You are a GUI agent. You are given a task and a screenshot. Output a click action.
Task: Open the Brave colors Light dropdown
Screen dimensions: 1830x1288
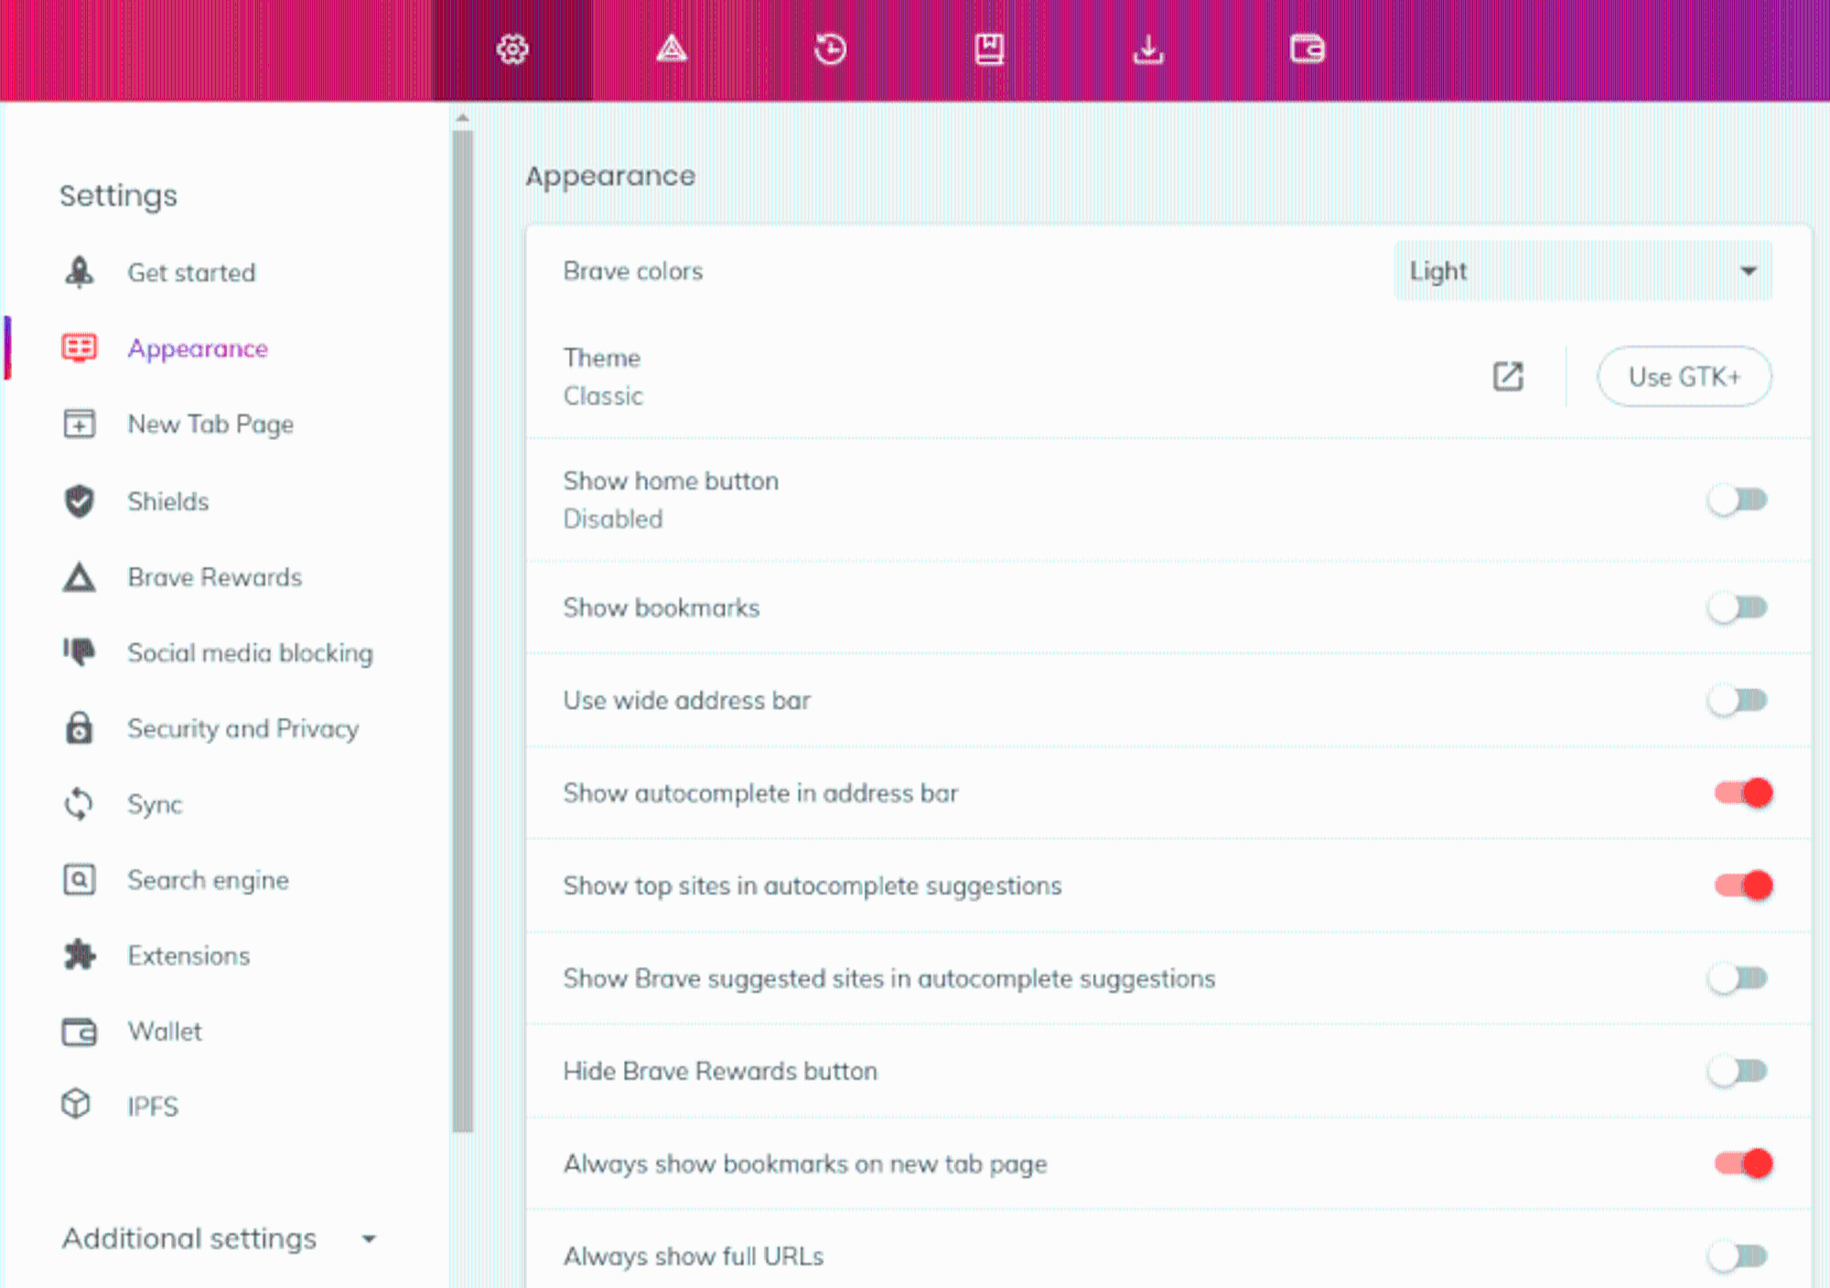[x=1583, y=272]
